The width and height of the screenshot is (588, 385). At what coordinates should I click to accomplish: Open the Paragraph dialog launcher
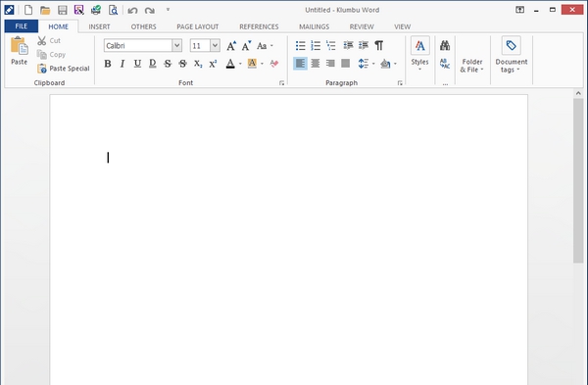click(x=400, y=83)
